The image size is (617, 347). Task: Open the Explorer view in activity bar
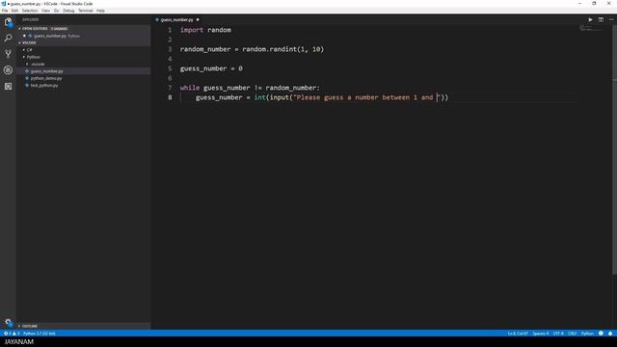pyautogui.click(x=8, y=22)
